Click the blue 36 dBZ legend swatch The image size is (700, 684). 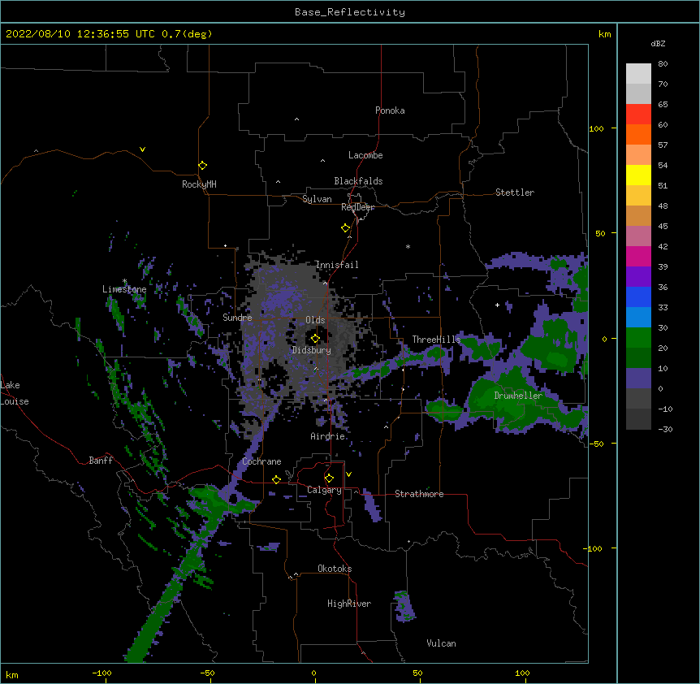pos(638,297)
